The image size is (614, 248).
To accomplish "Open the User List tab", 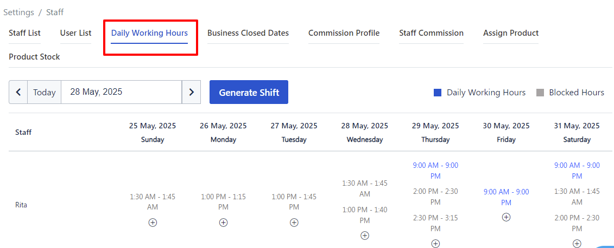I will 75,33.
